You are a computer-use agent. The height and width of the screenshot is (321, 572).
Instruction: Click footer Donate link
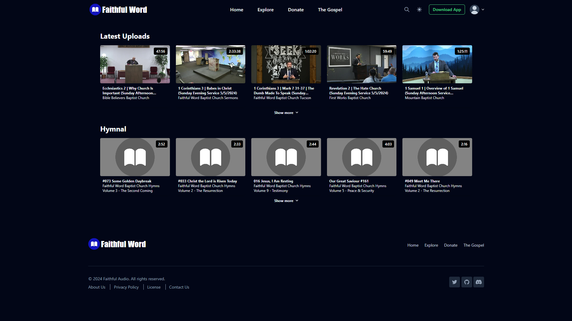coord(450,245)
